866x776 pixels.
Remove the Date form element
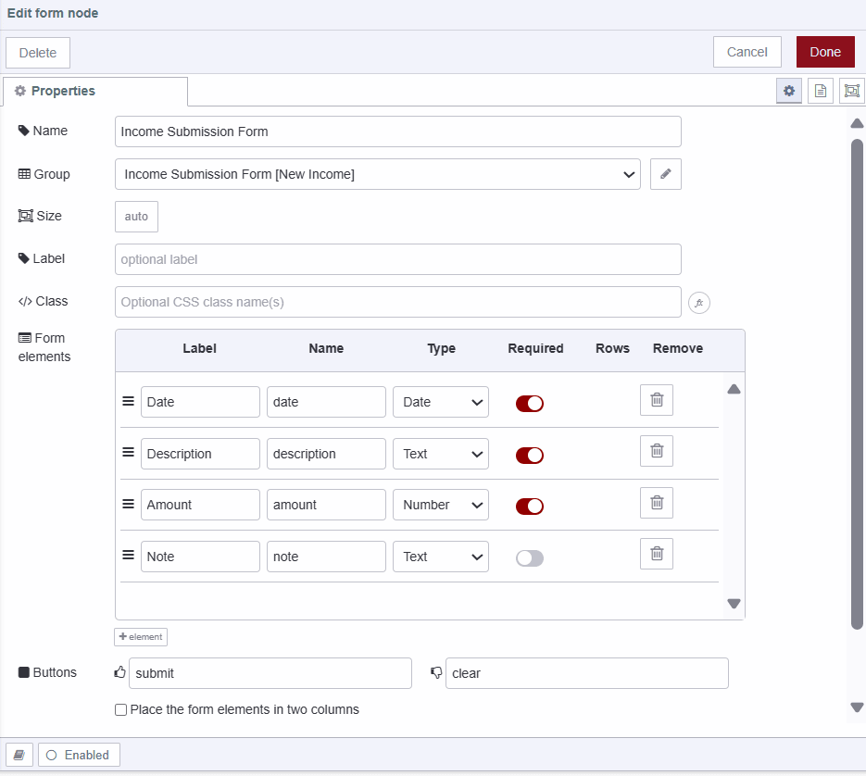657,399
